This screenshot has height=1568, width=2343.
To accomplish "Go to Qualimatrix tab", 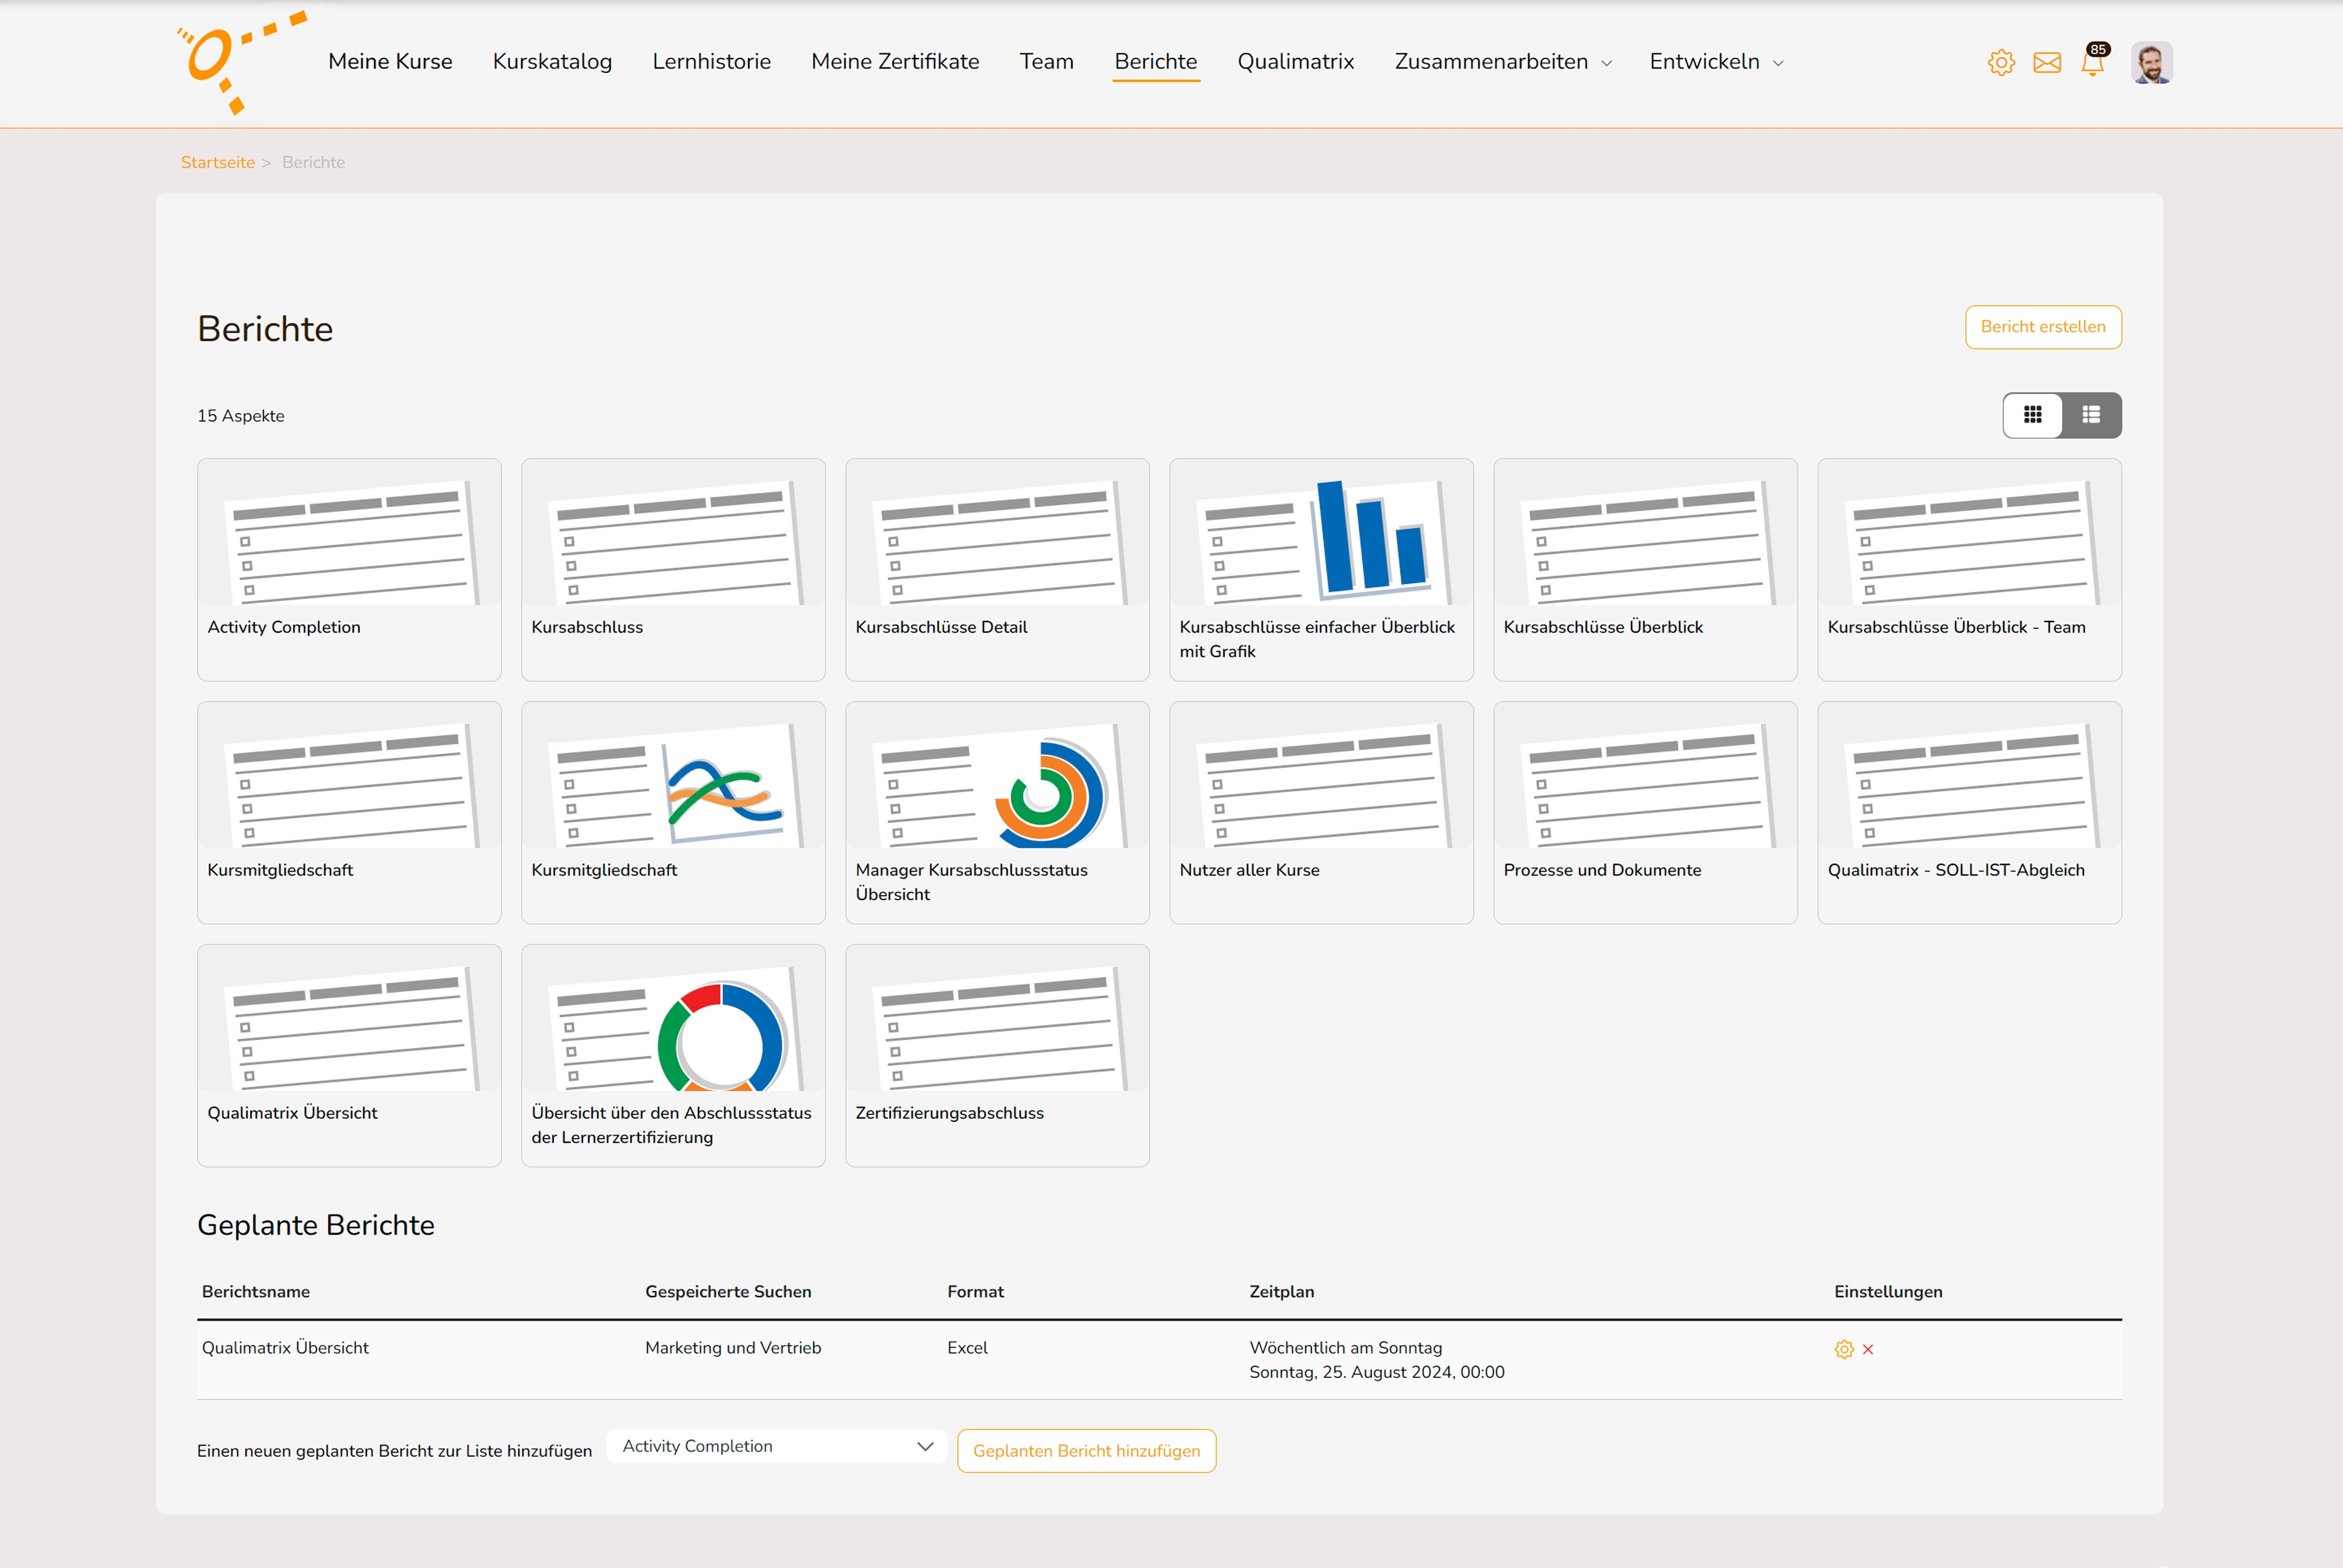I will 1295,62.
